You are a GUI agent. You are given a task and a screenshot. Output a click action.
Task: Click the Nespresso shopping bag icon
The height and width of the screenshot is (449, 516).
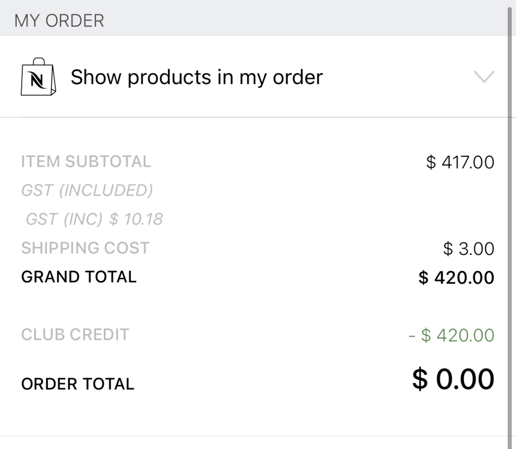coord(38,78)
